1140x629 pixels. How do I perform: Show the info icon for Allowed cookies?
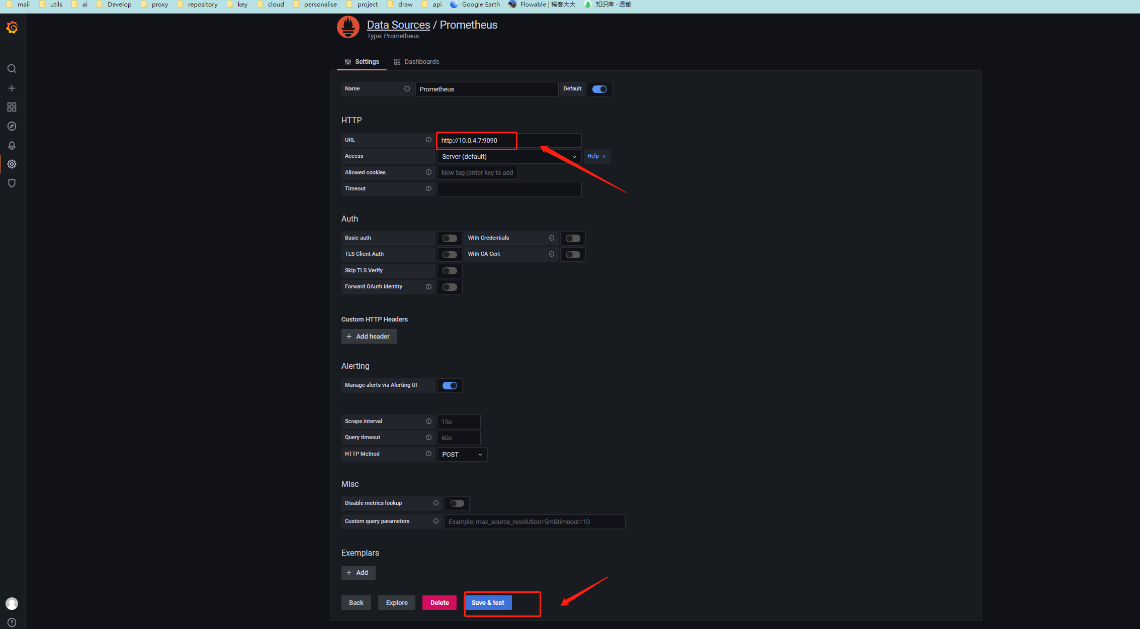428,172
